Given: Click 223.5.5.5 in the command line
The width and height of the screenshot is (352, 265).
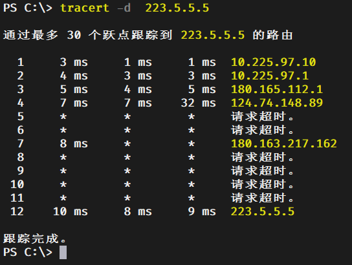Looking at the screenshot, I should pyautogui.click(x=177, y=8).
